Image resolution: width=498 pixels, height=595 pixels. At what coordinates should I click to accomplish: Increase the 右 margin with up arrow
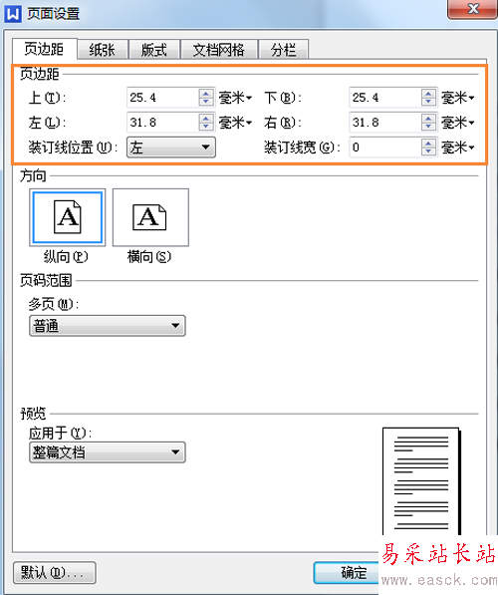tap(428, 118)
